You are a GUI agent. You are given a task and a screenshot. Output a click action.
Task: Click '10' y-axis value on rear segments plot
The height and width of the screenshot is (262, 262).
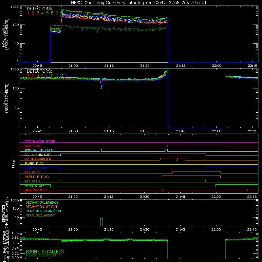16,108
